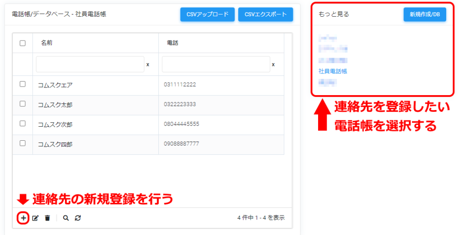Check the コムスクエア row checkbox
The height and width of the screenshot is (235, 462).
23,84
